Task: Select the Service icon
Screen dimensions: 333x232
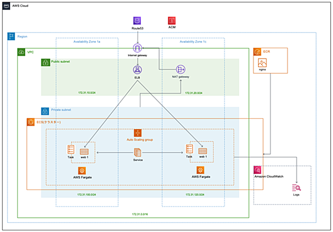Action: (138, 153)
